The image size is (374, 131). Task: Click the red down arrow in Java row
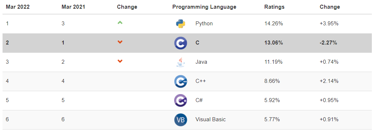[120, 61]
